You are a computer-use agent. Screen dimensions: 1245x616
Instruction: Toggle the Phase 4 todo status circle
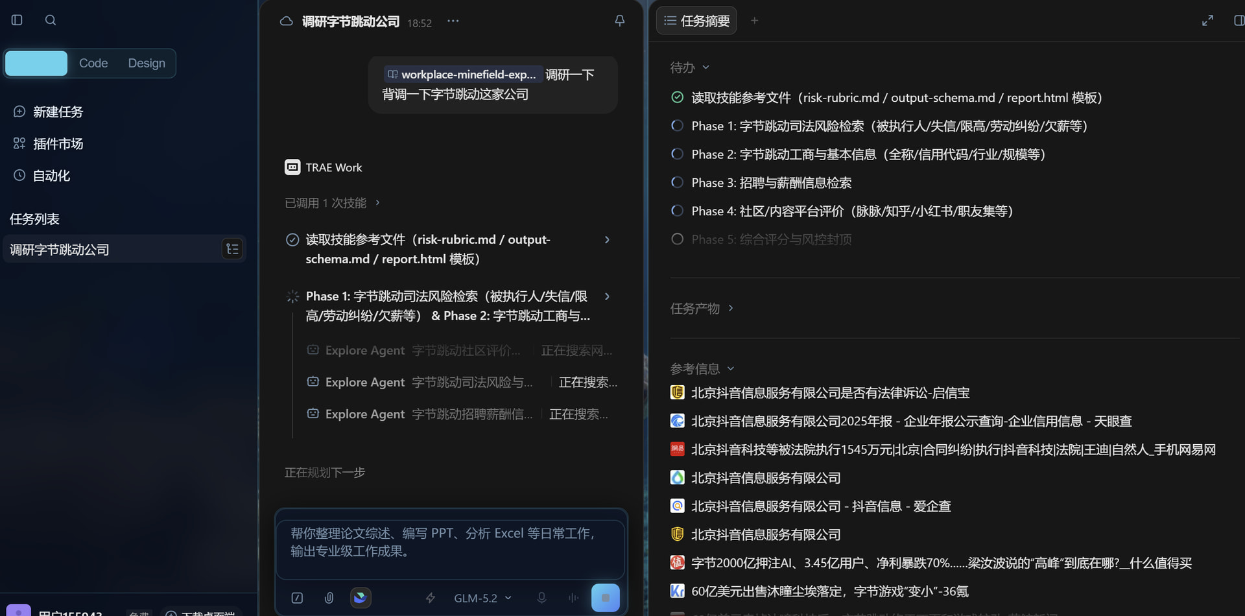click(677, 211)
